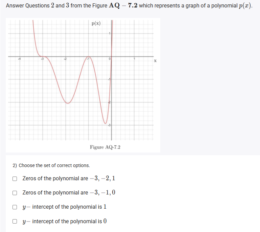Click the '2) Choose the set of correct options' text
The width and height of the screenshot is (260, 232).
[51, 165]
